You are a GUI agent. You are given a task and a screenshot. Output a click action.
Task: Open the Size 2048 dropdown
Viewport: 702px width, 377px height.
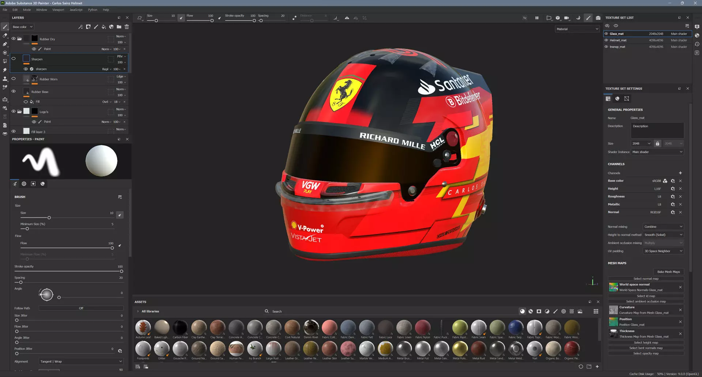coord(641,143)
